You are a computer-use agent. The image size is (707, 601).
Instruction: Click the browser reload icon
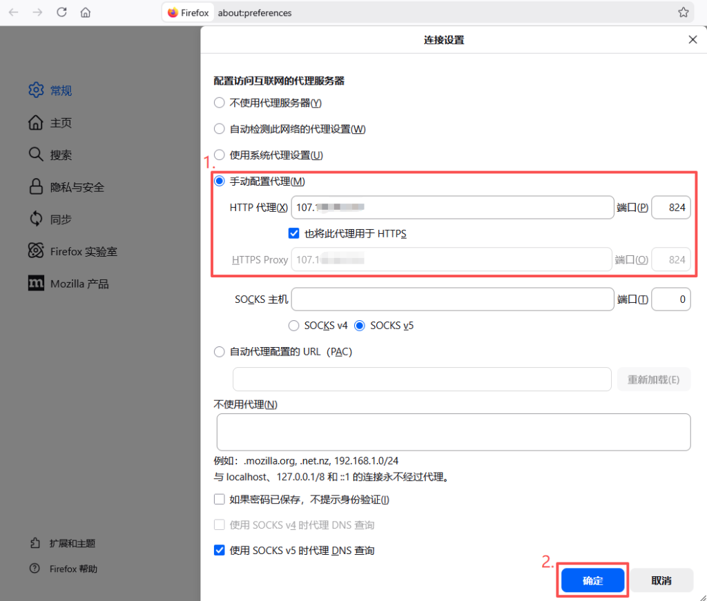[x=61, y=12]
